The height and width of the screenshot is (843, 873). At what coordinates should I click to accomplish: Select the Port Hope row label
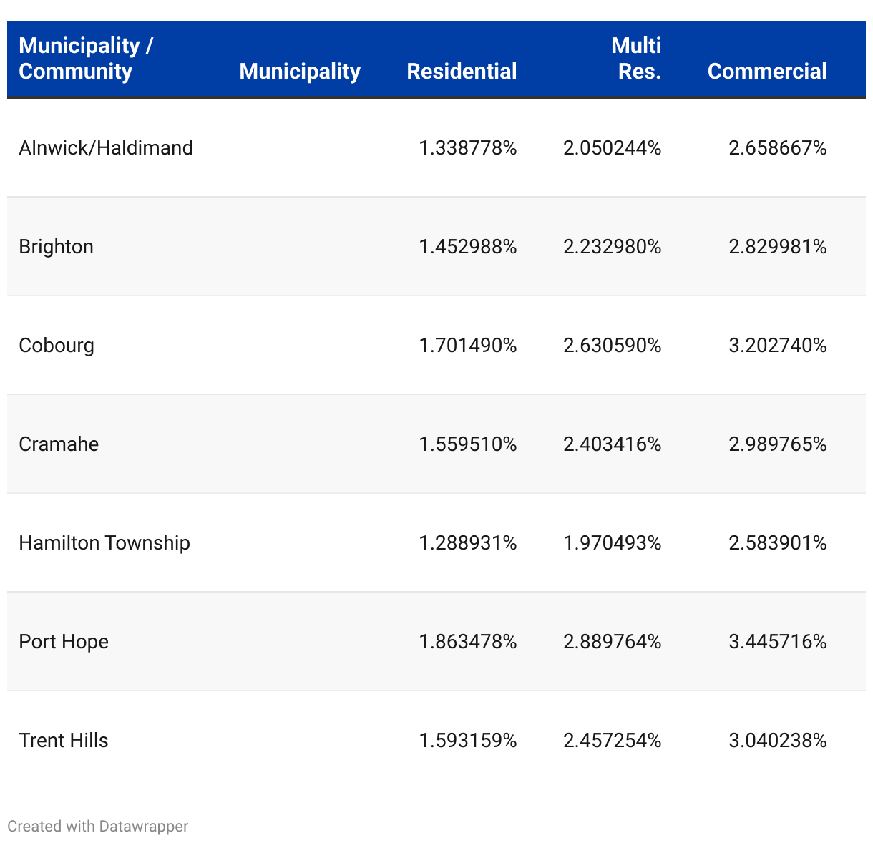click(x=64, y=642)
